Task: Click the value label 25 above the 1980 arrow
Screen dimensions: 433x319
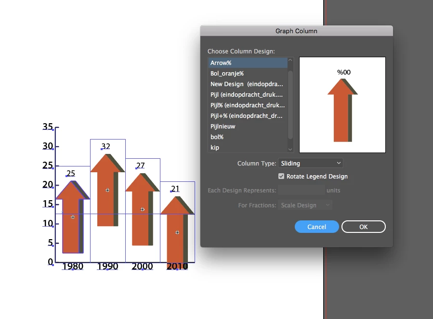Action: [71, 173]
